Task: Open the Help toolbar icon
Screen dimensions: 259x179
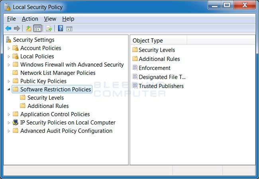Action: [61, 28]
